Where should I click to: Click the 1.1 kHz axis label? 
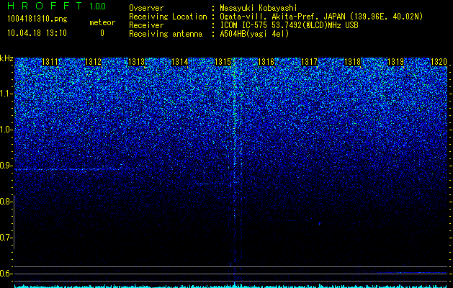coord(5,94)
